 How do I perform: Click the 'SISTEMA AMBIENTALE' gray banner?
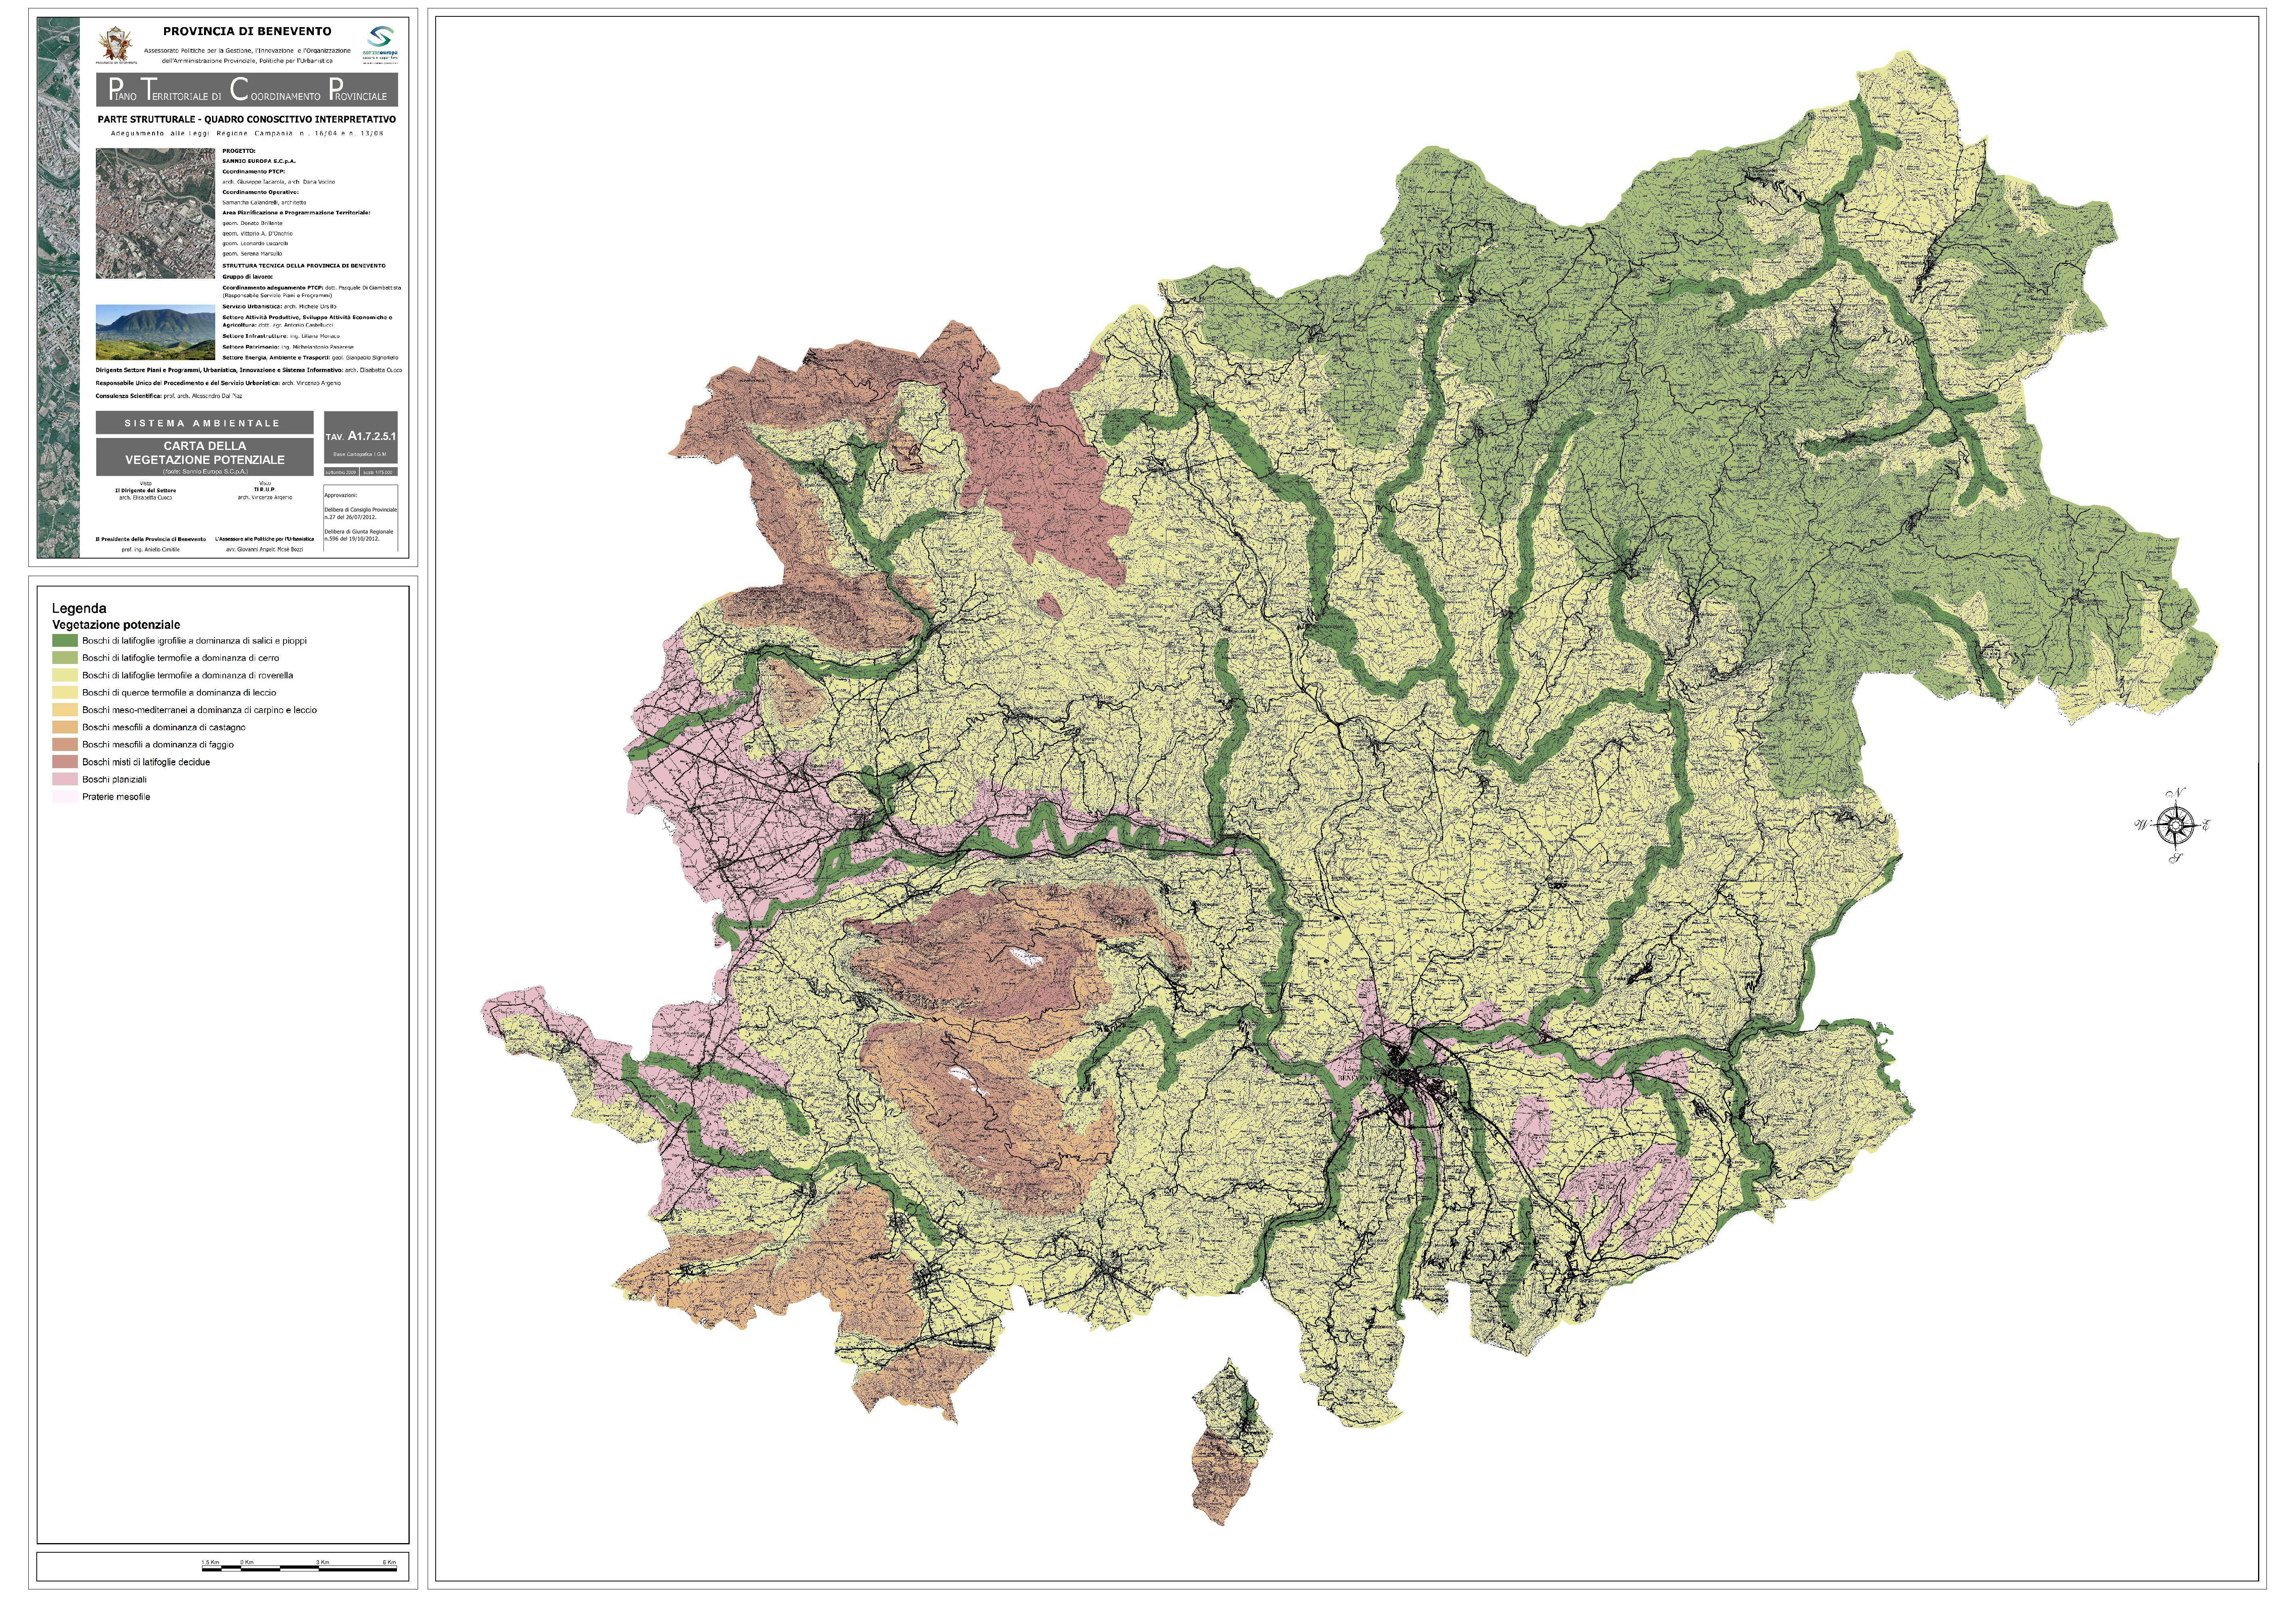point(205,423)
